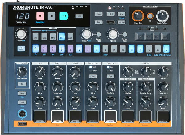Click the Erase button
185x135 pixels.
(x=99, y=14)
